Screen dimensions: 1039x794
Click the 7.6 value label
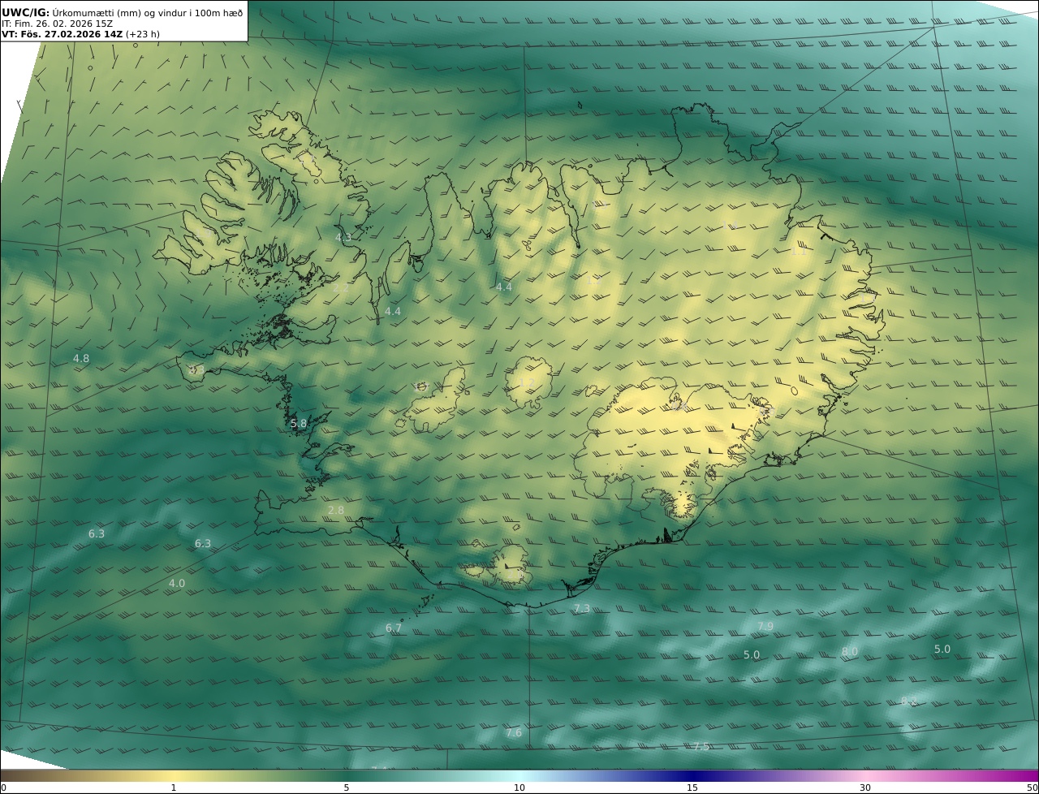coord(514,732)
